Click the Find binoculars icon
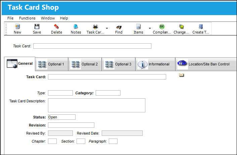 tap(119, 27)
